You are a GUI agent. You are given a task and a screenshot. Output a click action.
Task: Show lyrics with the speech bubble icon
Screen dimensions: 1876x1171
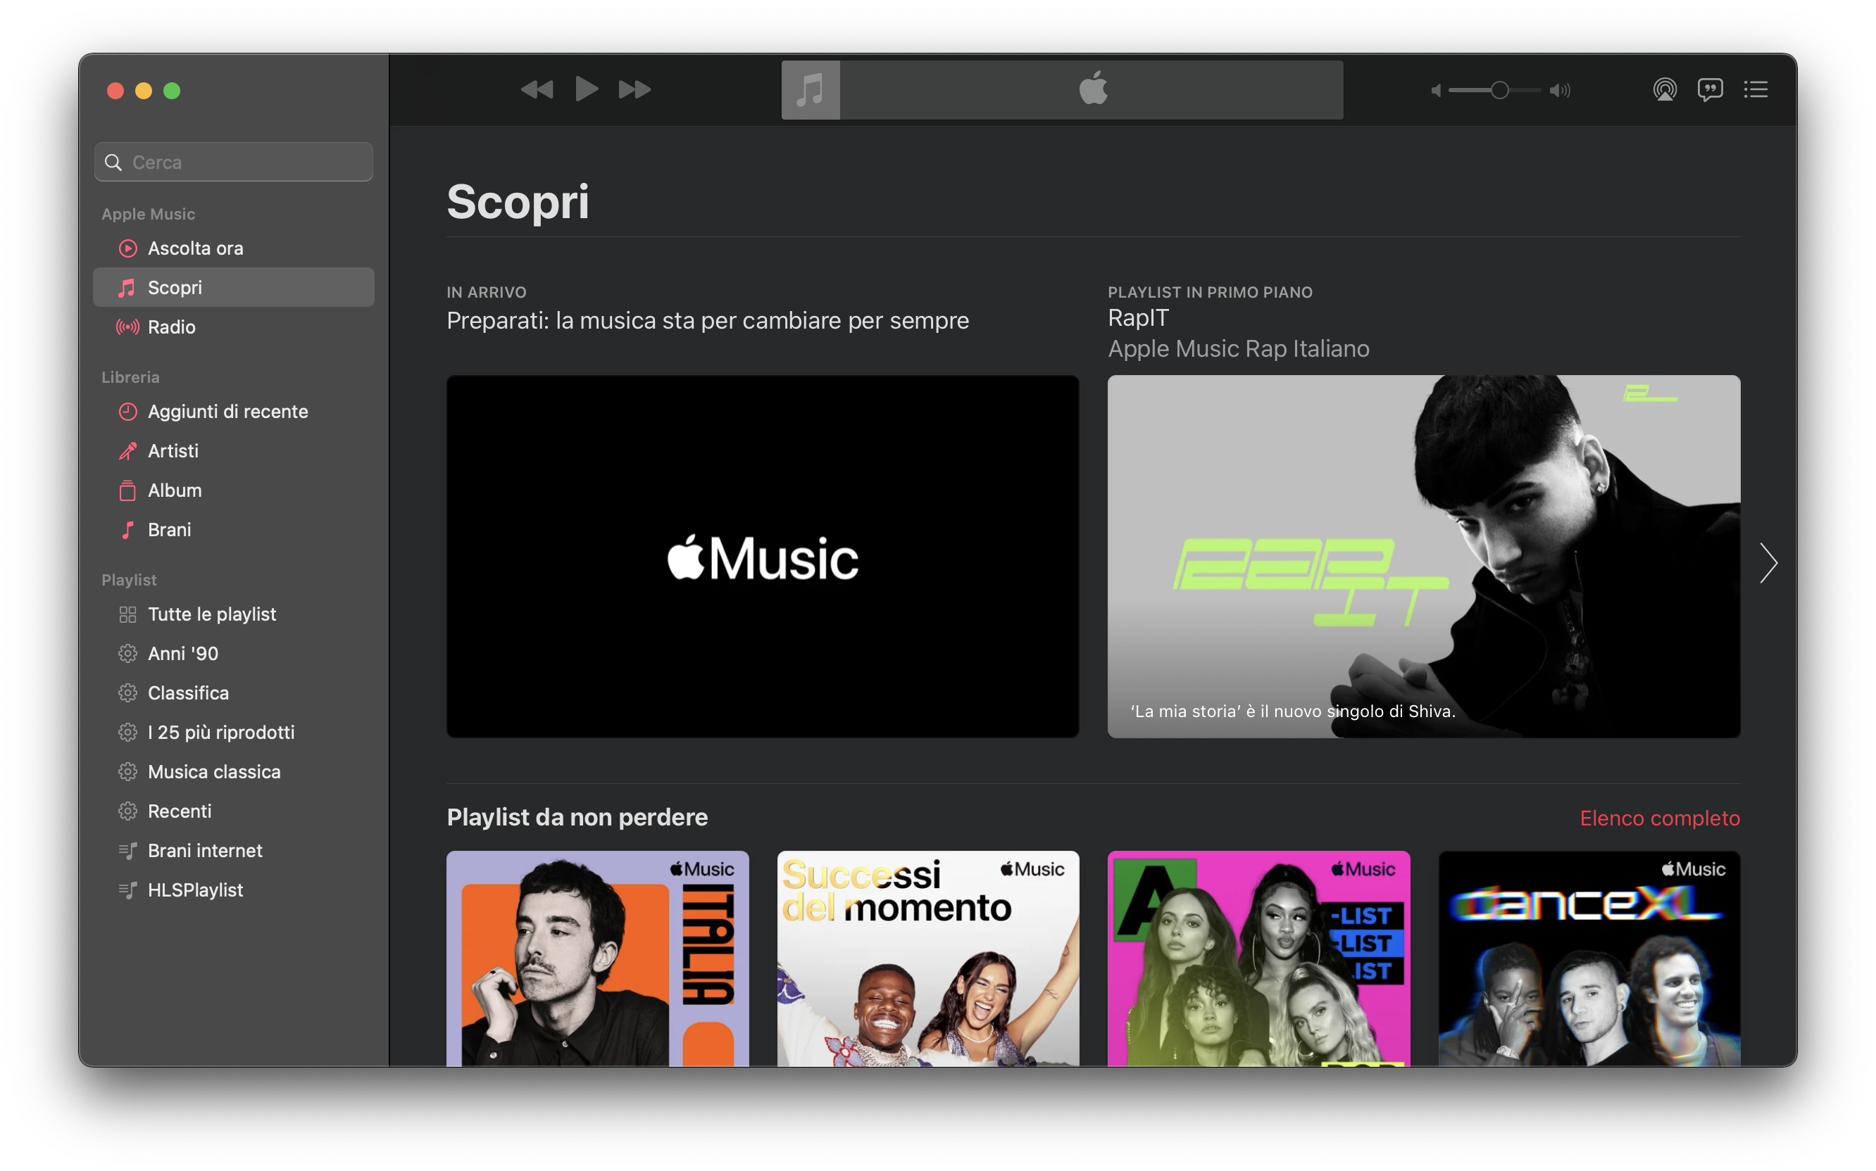click(1711, 90)
